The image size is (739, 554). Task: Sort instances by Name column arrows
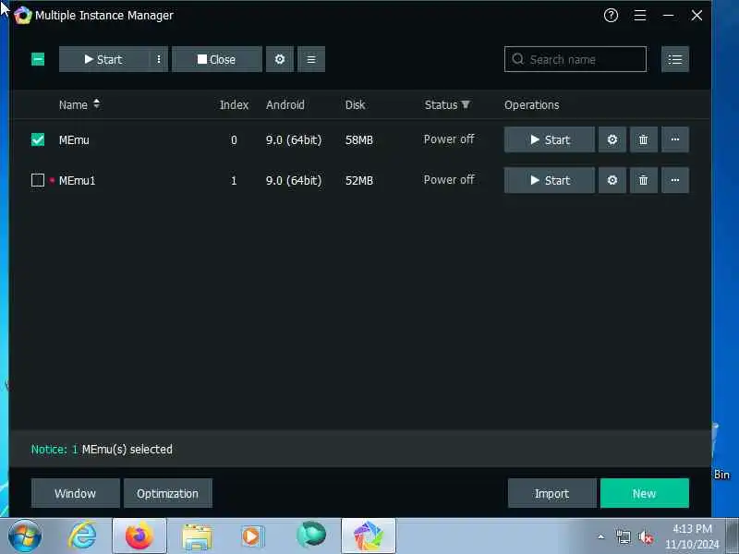coord(97,104)
